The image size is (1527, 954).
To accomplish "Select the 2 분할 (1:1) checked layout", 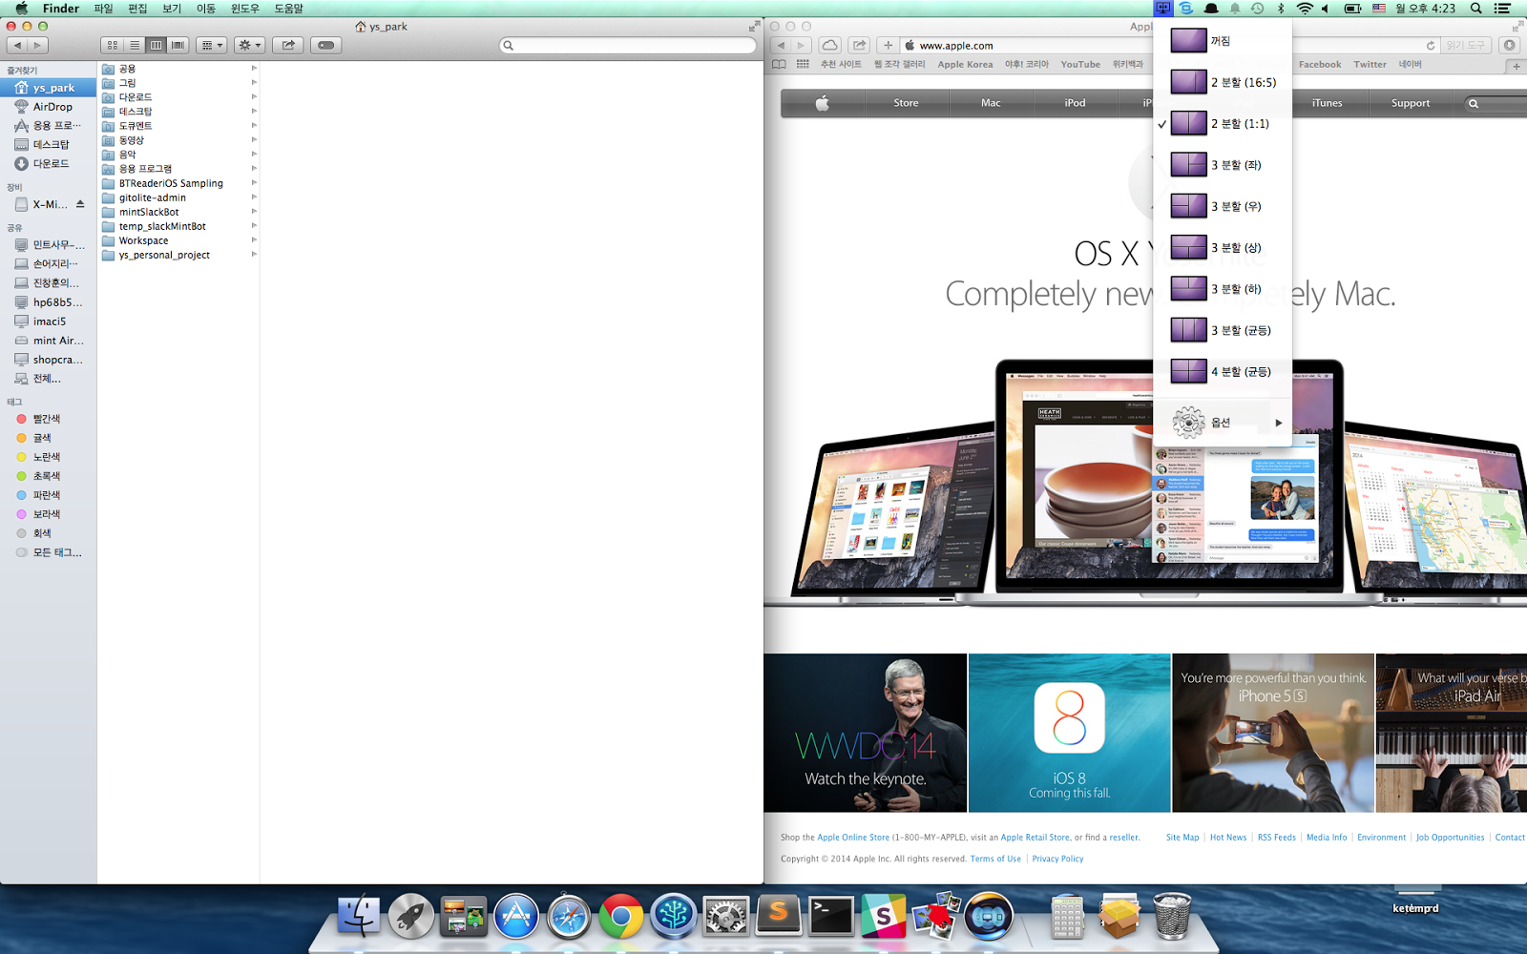I will point(1240,123).
